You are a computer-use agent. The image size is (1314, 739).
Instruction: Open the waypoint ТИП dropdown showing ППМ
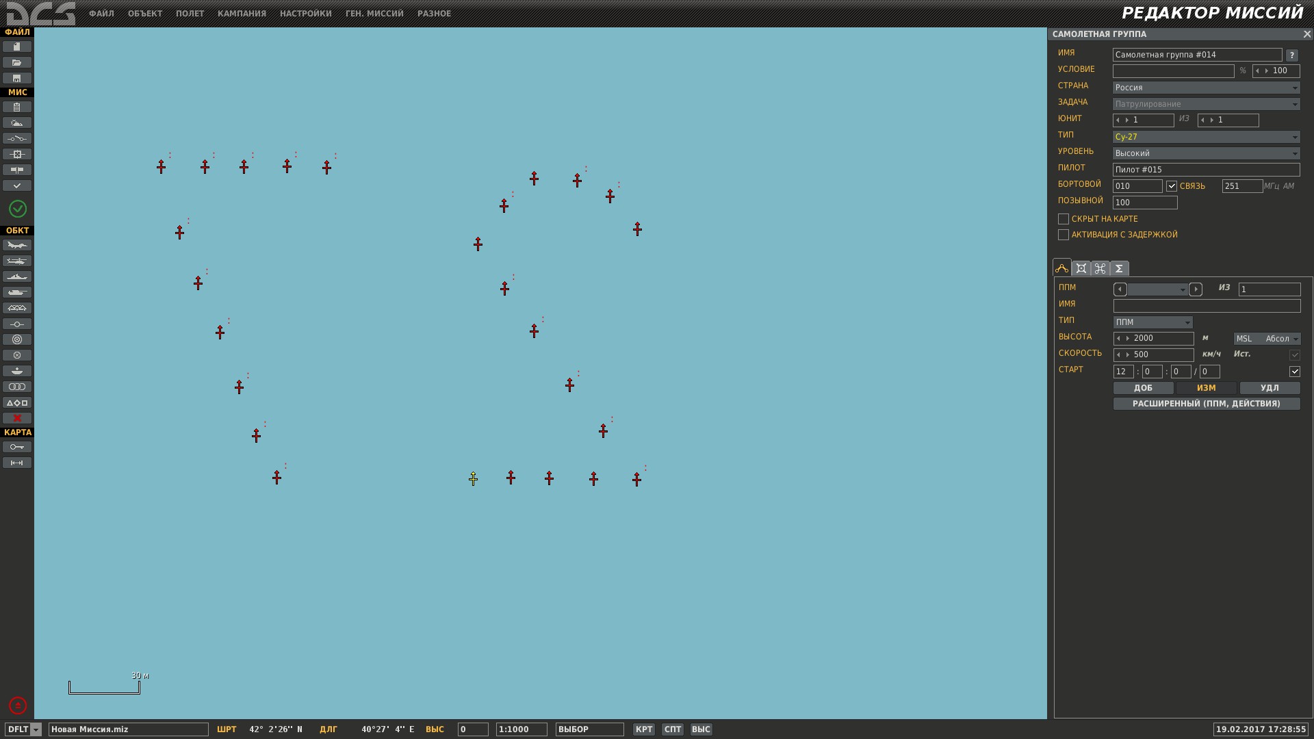1153,322
